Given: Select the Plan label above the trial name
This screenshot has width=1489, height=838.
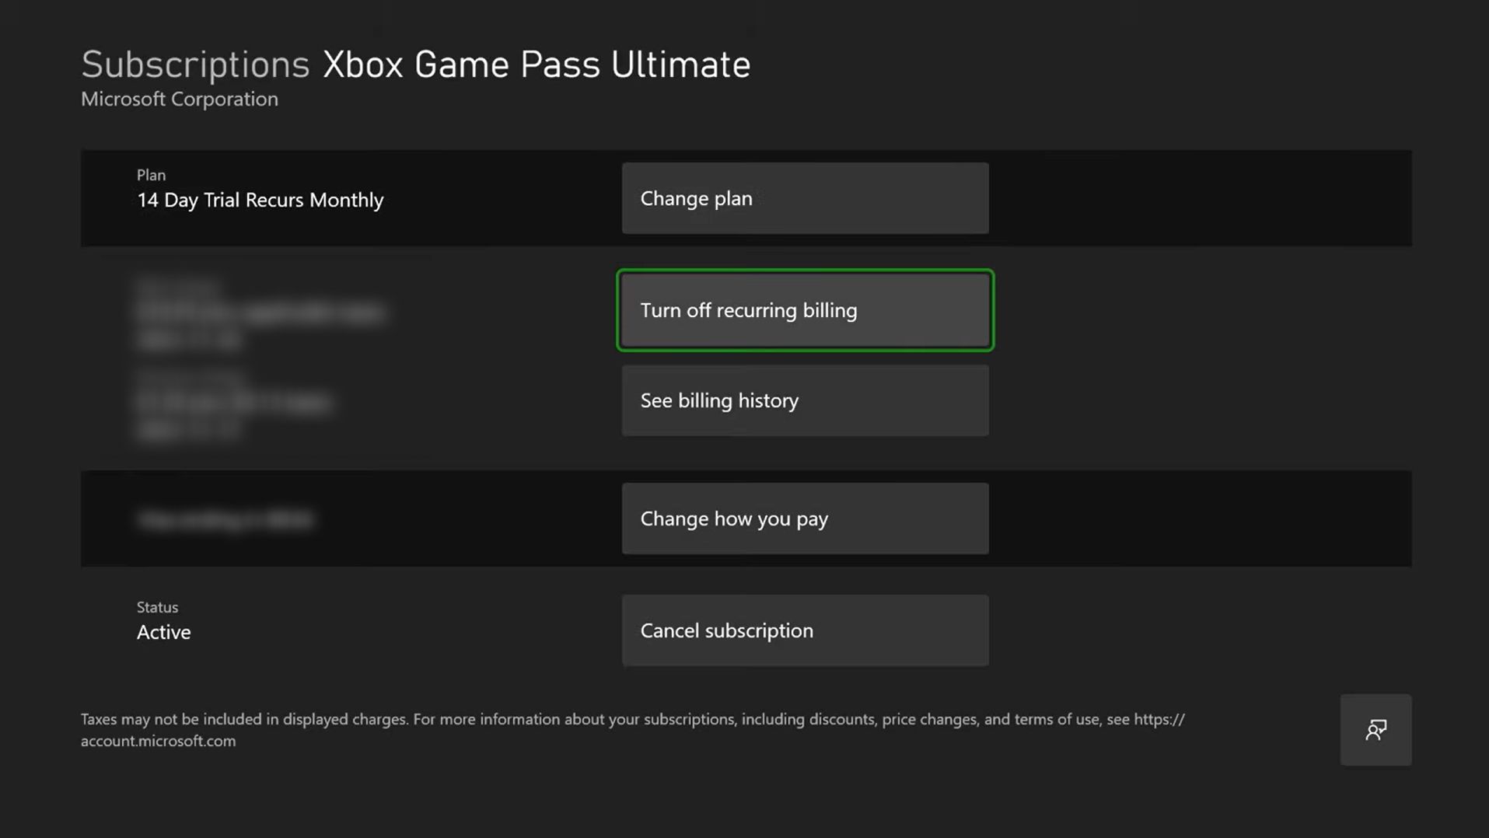Looking at the screenshot, I should pos(151,175).
